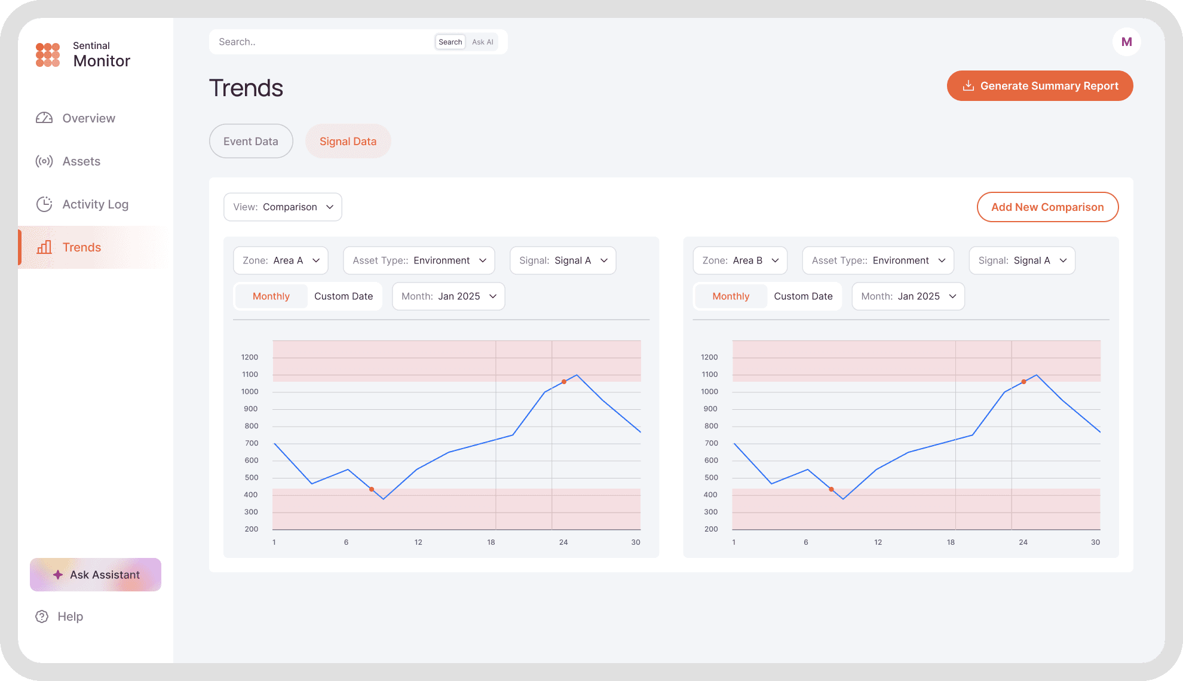Expand the View Comparison dropdown

pos(283,207)
